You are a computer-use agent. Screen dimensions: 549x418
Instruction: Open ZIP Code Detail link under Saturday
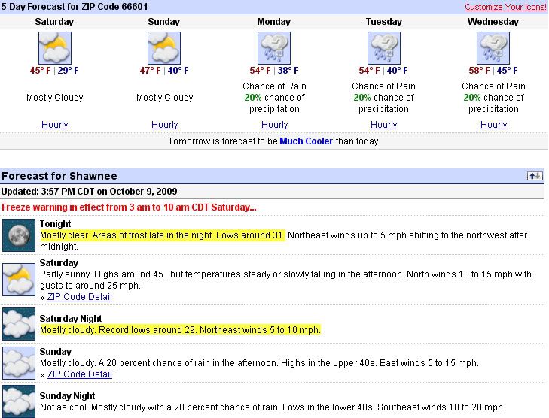[x=80, y=297]
